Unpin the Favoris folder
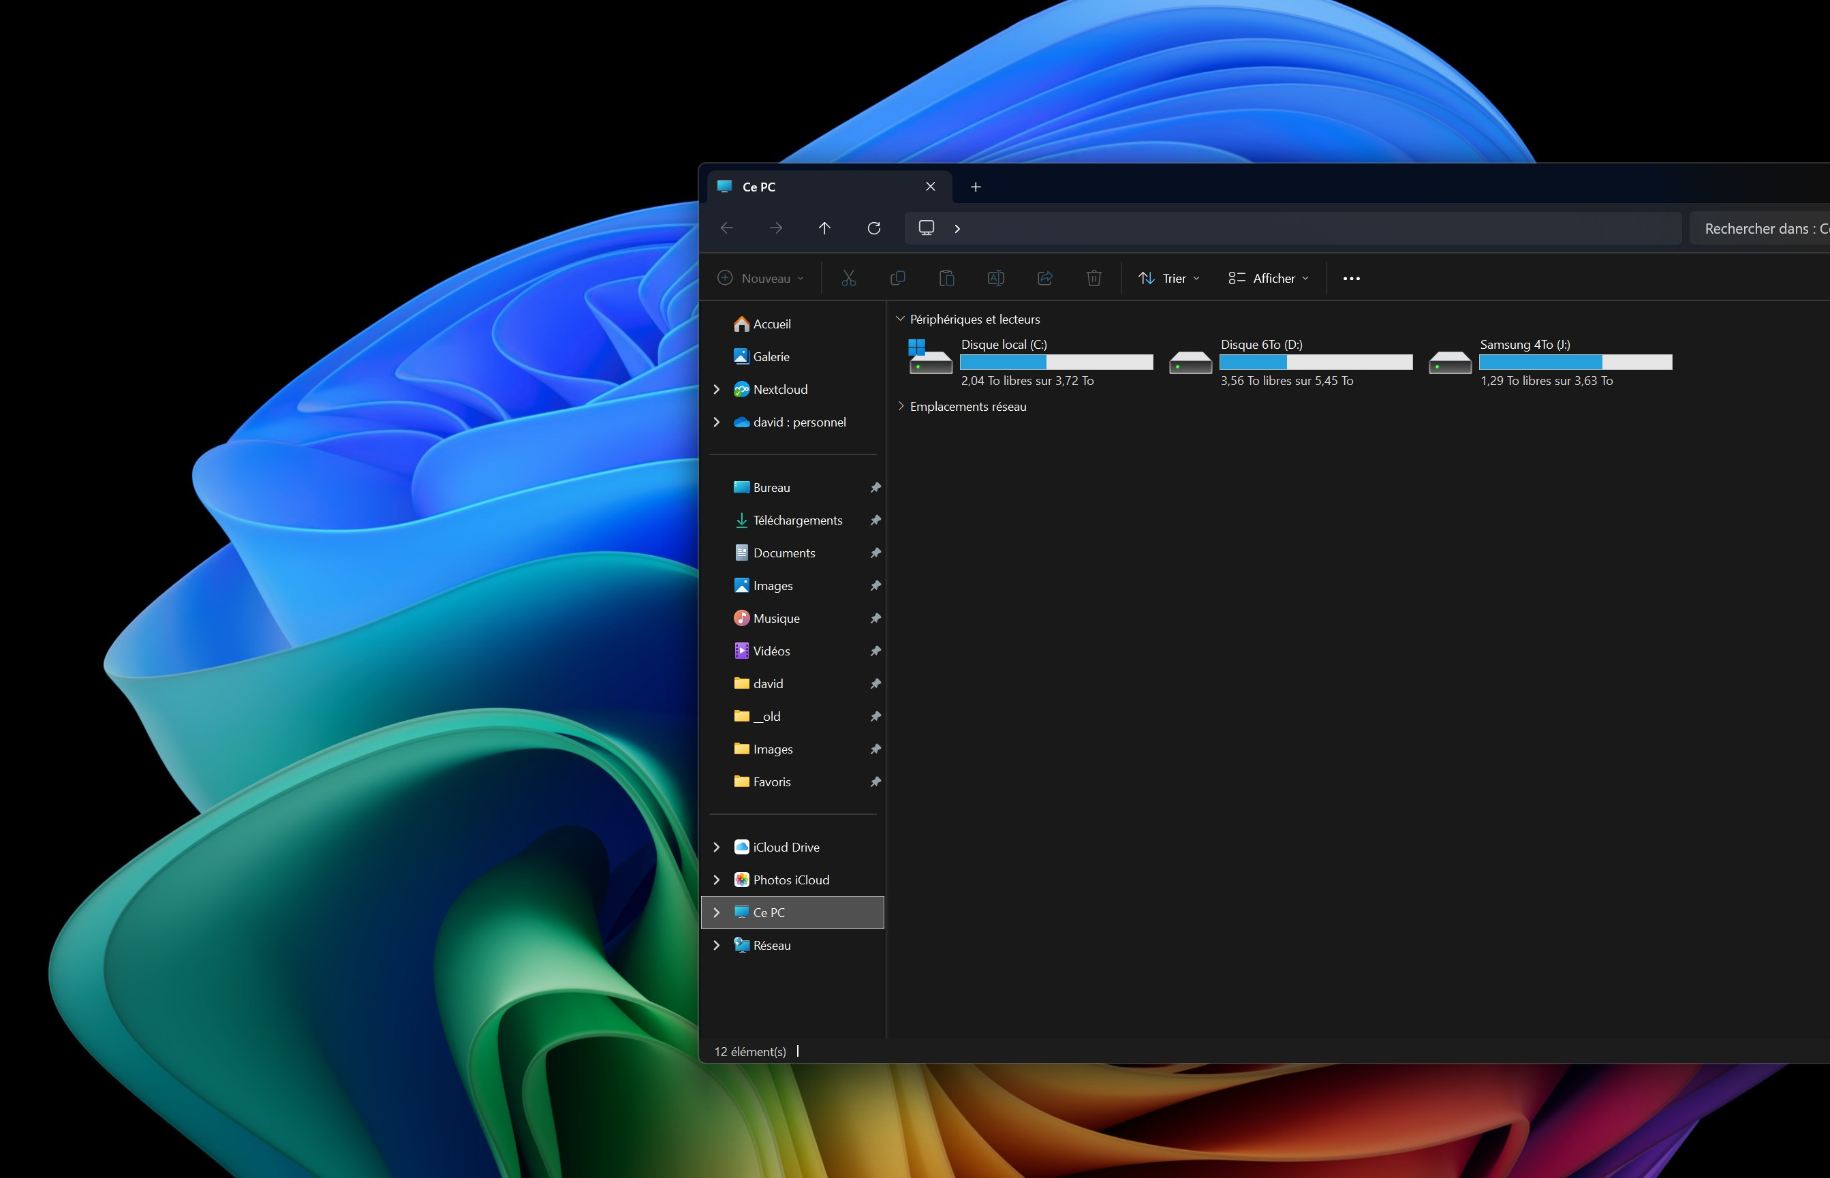The image size is (1830, 1178). coord(875,781)
